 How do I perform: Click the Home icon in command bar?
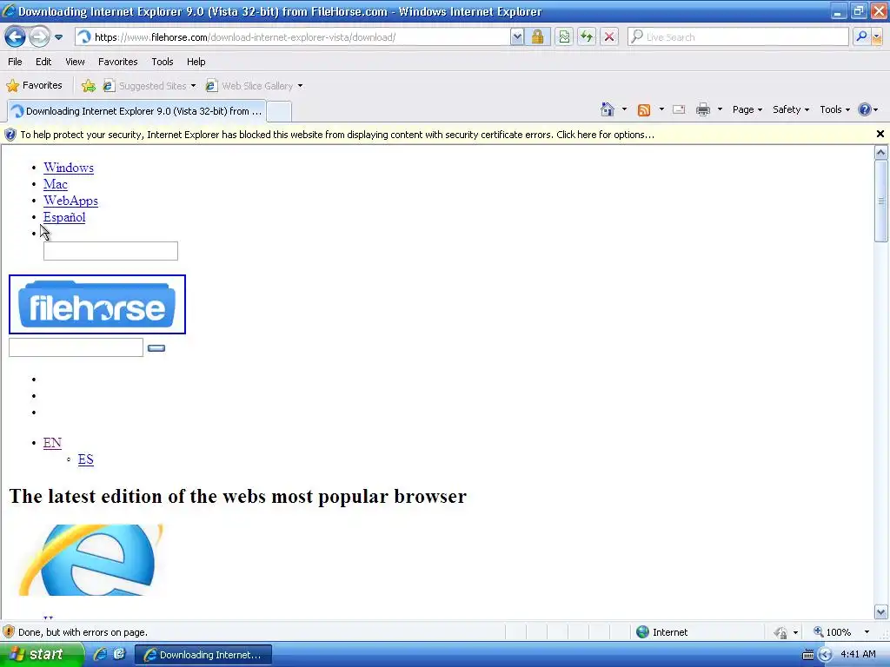[608, 109]
